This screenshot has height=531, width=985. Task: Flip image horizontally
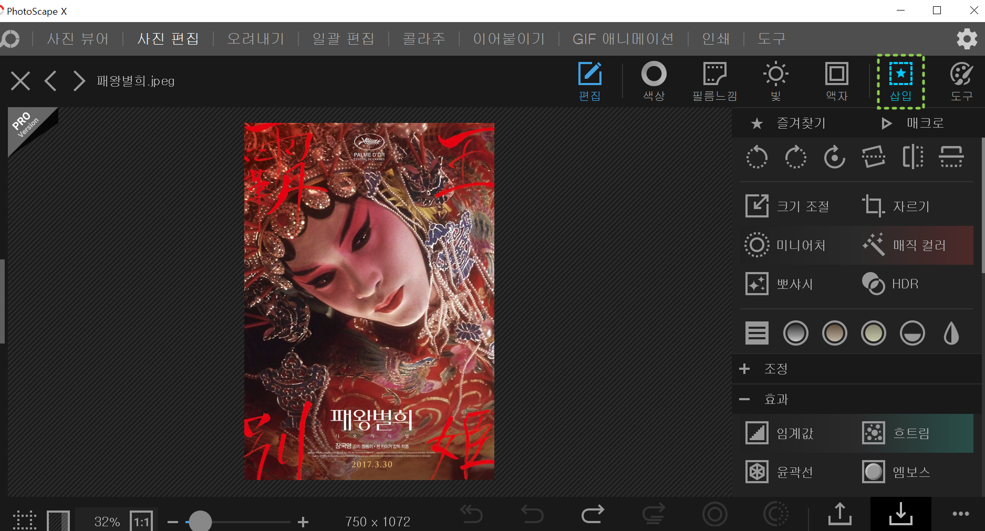click(x=913, y=157)
